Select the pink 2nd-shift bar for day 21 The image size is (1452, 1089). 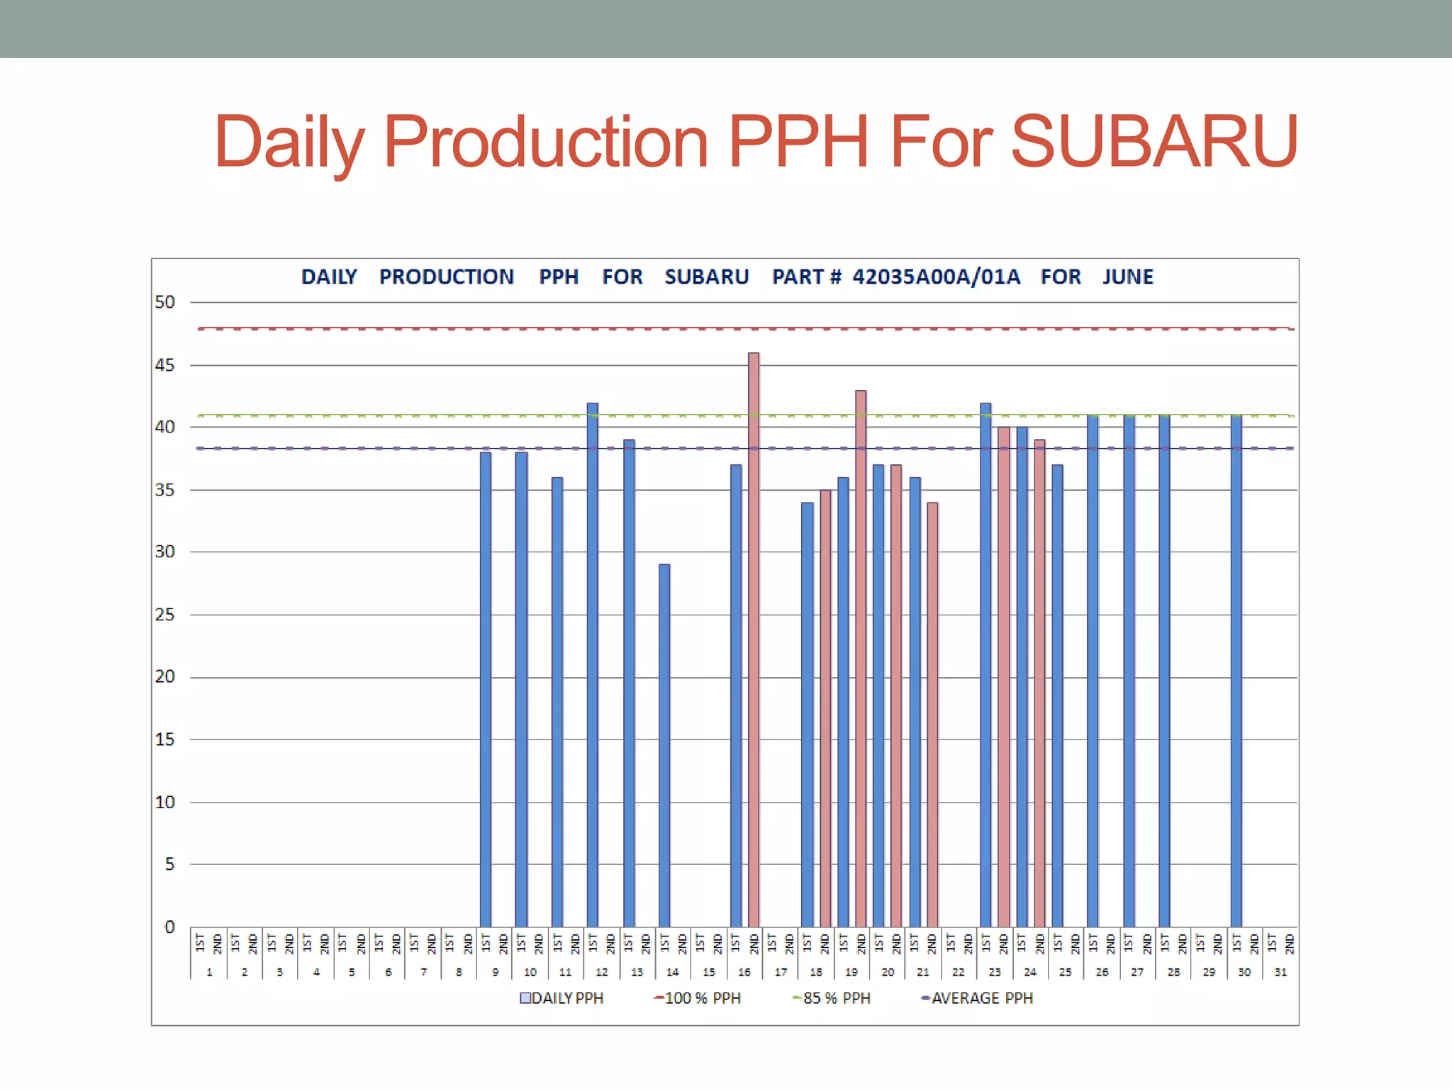[x=932, y=715]
